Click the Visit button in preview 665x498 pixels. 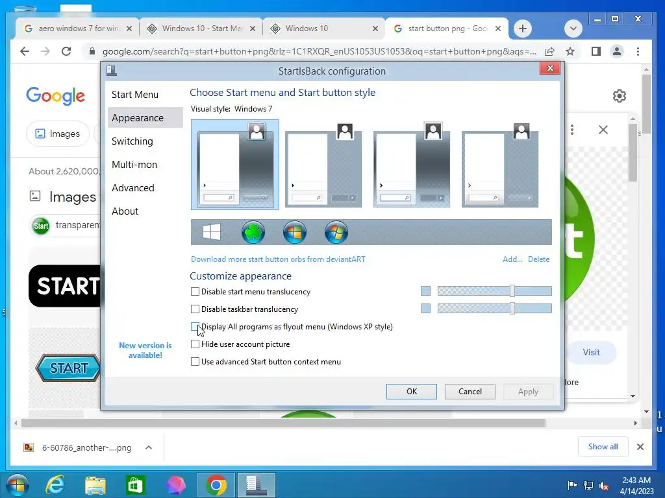[591, 352]
